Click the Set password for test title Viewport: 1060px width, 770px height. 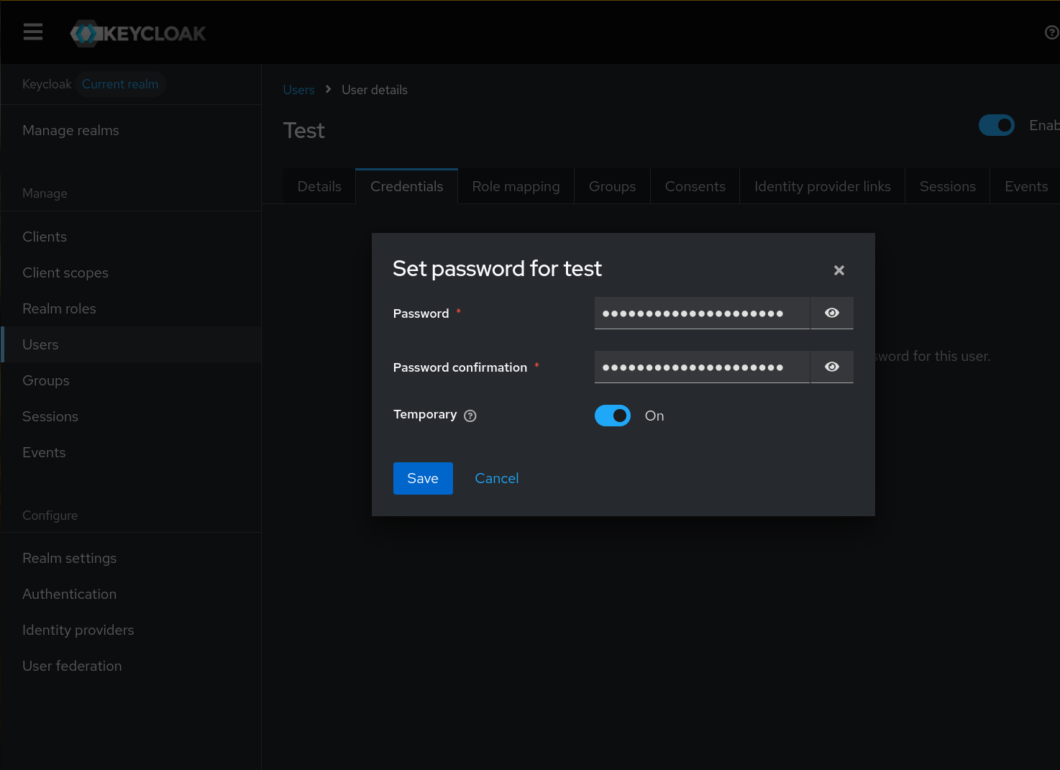(497, 268)
